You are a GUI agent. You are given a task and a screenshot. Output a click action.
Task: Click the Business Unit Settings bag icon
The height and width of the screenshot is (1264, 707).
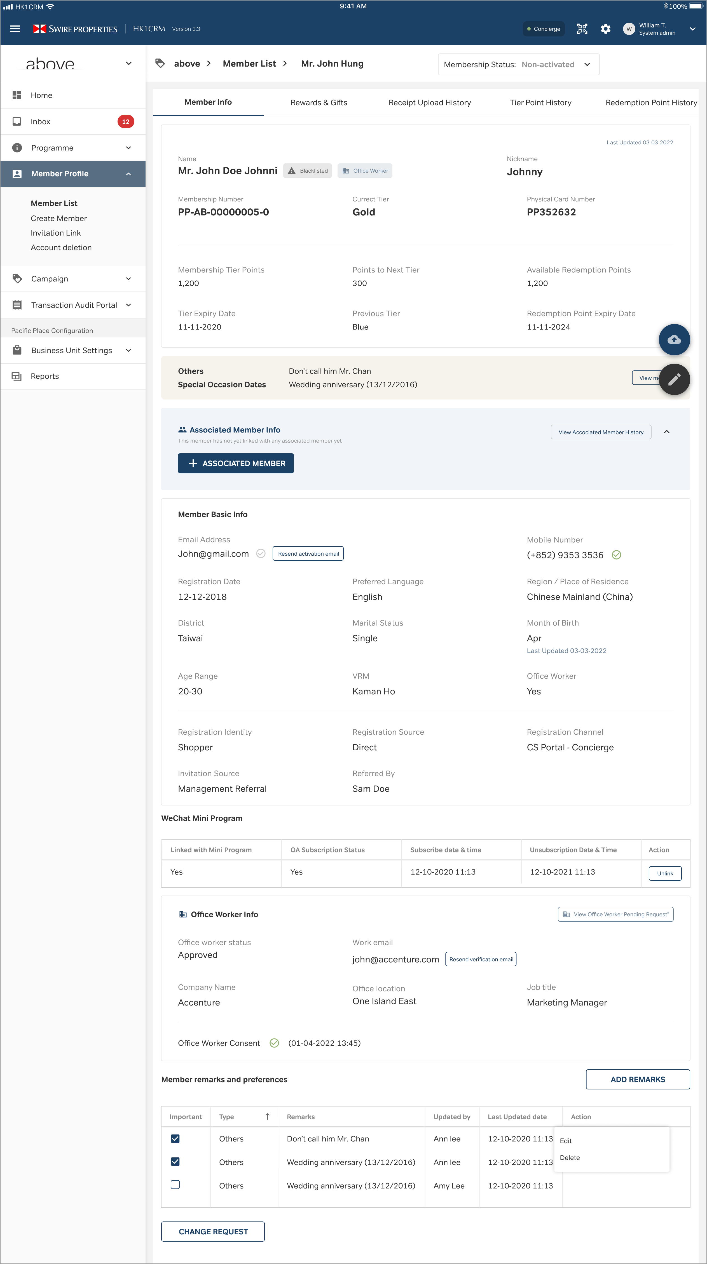click(x=17, y=350)
